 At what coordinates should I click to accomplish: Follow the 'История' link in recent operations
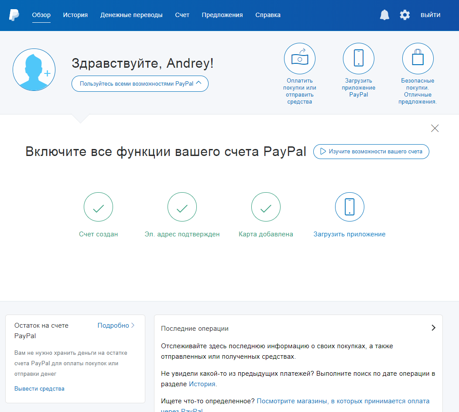[202, 384]
